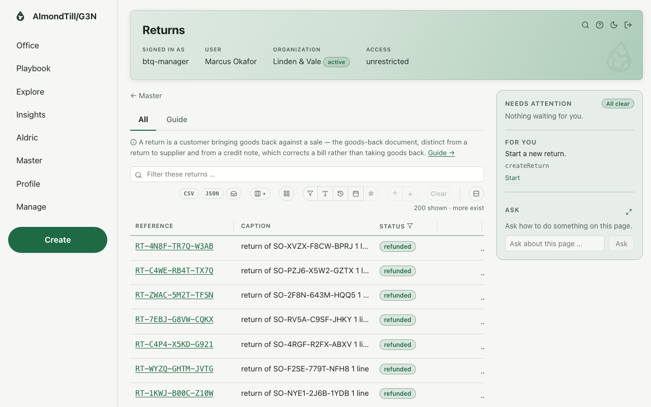Click the disabled Clear button

point(439,194)
